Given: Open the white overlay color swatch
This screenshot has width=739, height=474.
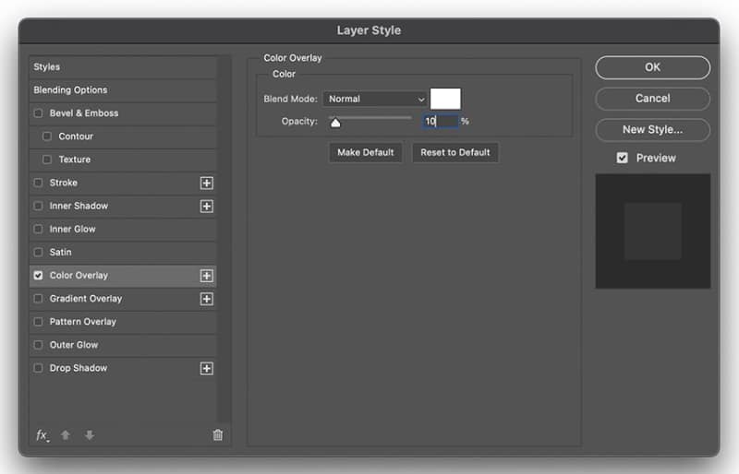Looking at the screenshot, I should point(445,99).
